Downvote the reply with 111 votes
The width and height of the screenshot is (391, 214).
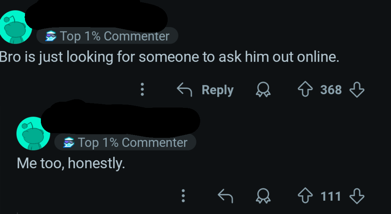[357, 196]
